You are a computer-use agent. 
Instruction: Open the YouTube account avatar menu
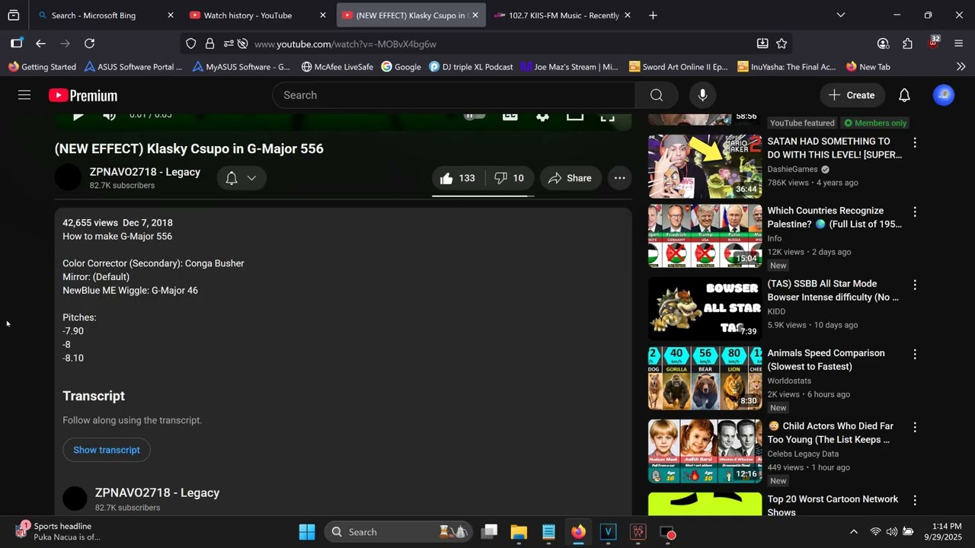(x=944, y=95)
